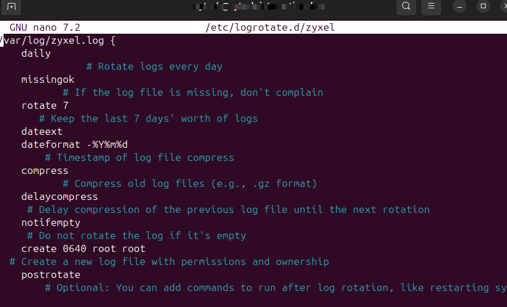The width and height of the screenshot is (507, 307).
Task: Click the 'dateformat -%Y%m%d' line
Action: [x=74, y=145]
